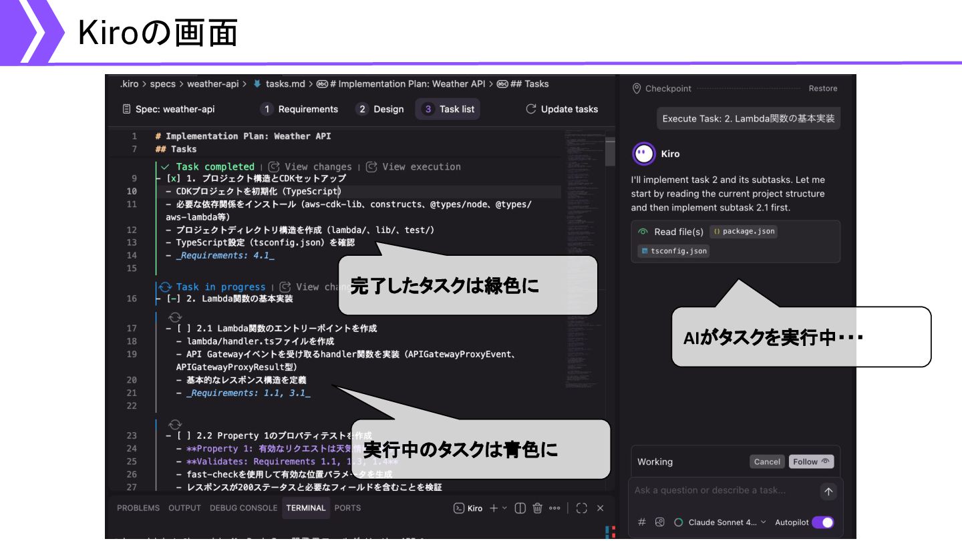Open terminal more actions ellipsis
The width and height of the screenshot is (962, 541).
[x=554, y=508]
